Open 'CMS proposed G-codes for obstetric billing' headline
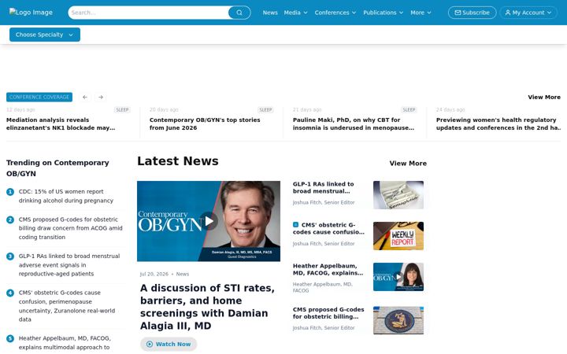 (328, 313)
